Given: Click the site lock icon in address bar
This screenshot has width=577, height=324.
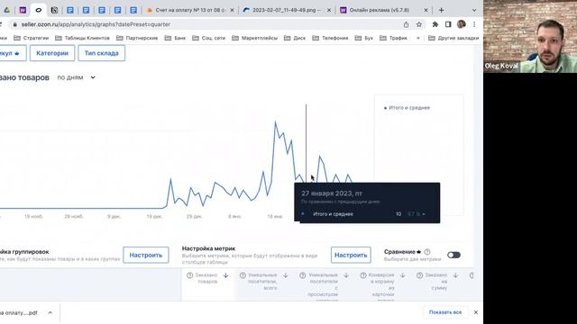Looking at the screenshot, I should click(14, 24).
